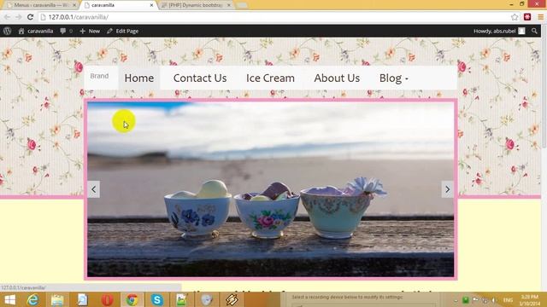Click the WordPress logo in admin bar
Image resolution: width=547 pixels, height=307 pixels.
point(8,31)
